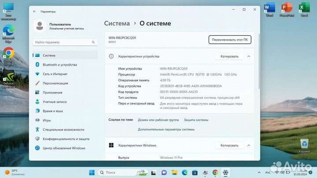This screenshot has width=317, height=178.
Task: Select the Код продукта value 00331-10000-00001-AA210
Action: pos(179,92)
